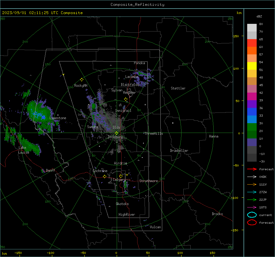Click the red 65-60 dBZ color swatch
The image size is (275, 257).
click(x=252, y=43)
